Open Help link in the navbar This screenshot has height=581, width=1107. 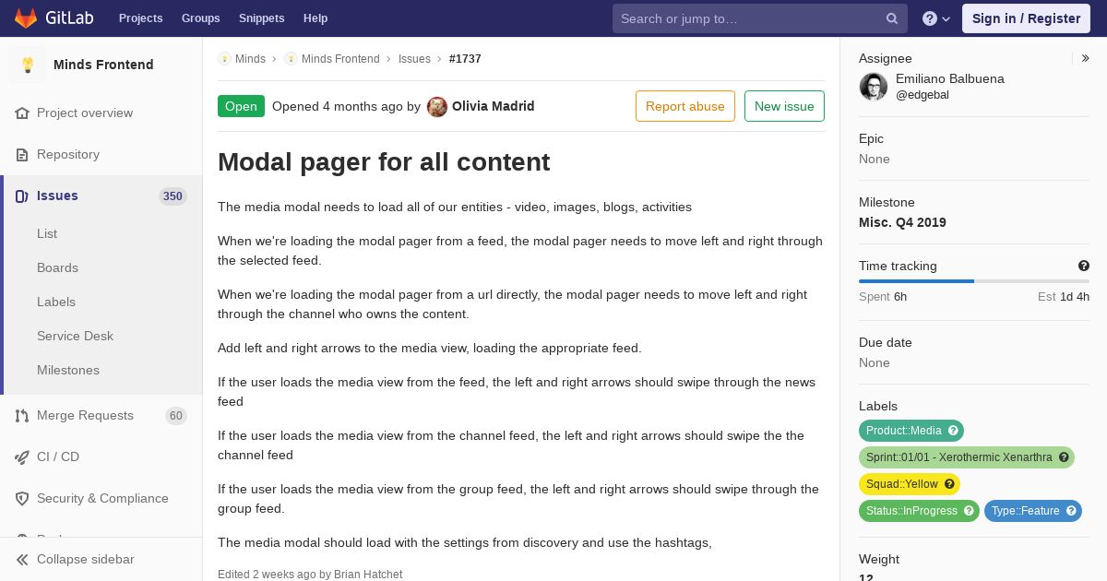pyautogui.click(x=315, y=18)
